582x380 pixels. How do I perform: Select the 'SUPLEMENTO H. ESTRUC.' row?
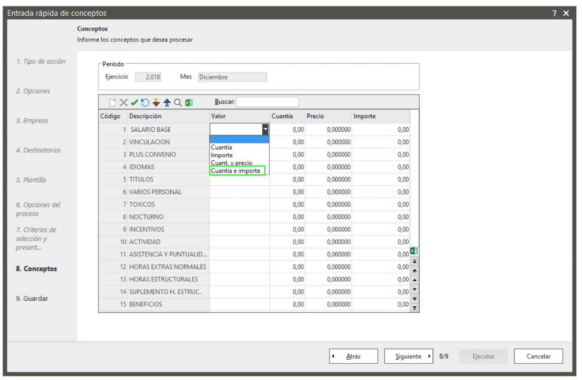[254, 291]
